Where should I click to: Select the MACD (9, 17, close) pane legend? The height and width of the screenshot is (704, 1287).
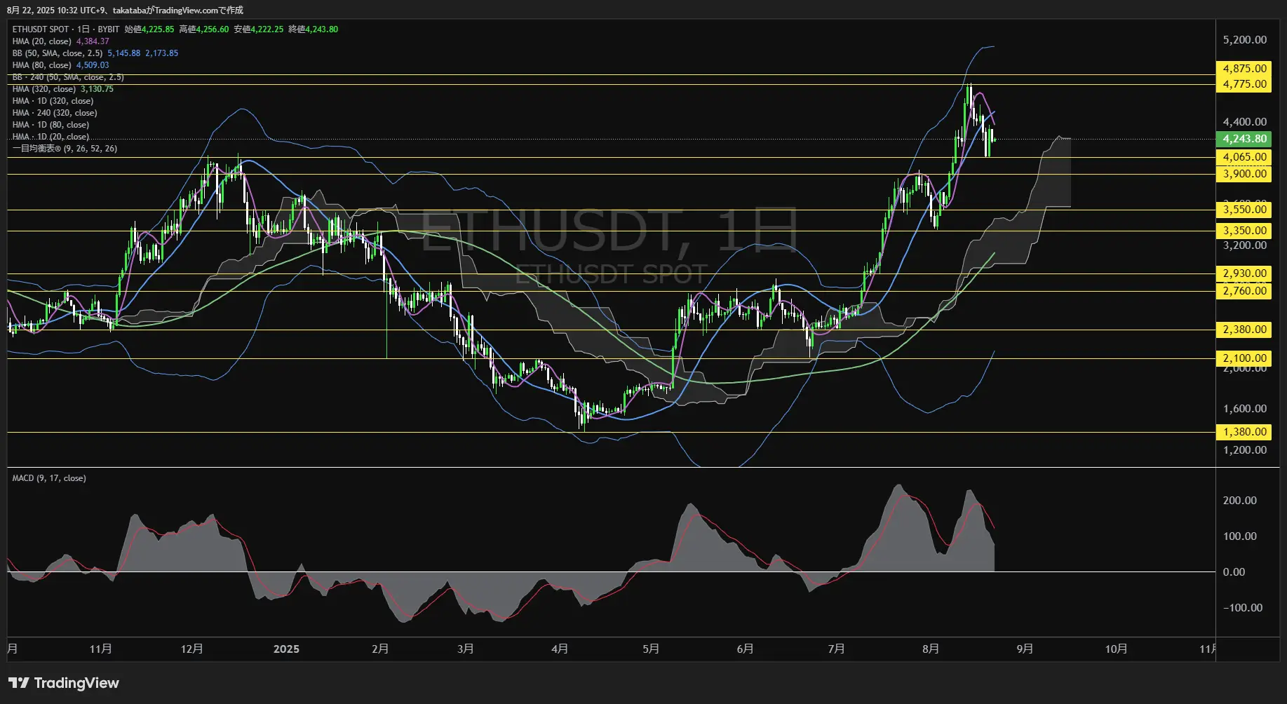(x=49, y=478)
